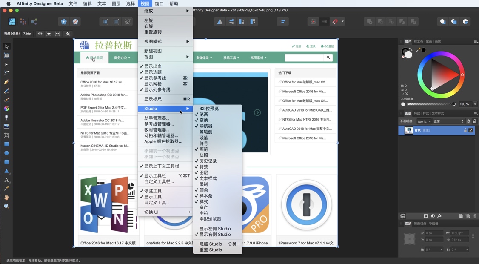The image size is (479, 264).
Task: Adjust the color opacity slider handle
Action: (454, 104)
